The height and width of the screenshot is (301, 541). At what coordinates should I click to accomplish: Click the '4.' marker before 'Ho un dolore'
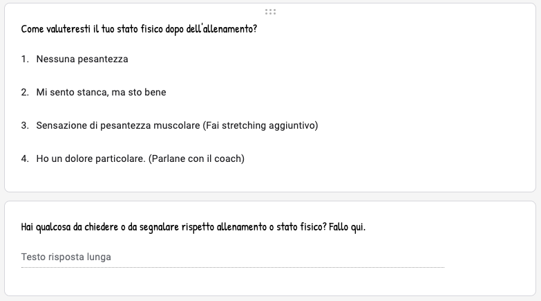tap(25, 159)
